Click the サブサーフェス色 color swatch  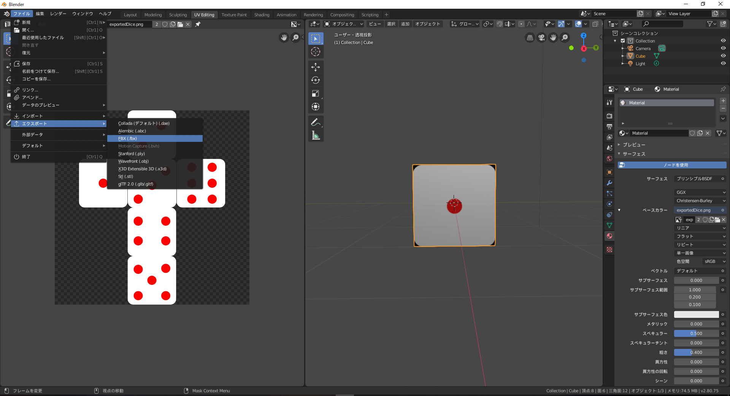coord(696,314)
